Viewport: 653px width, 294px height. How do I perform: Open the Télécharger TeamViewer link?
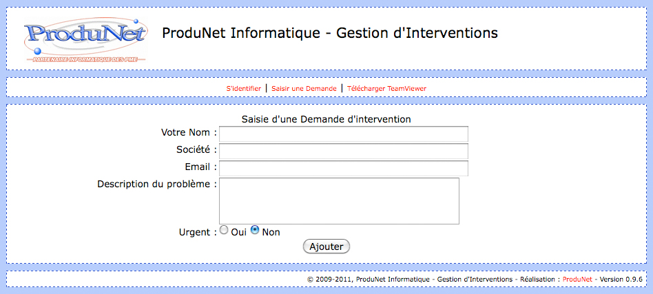click(387, 89)
